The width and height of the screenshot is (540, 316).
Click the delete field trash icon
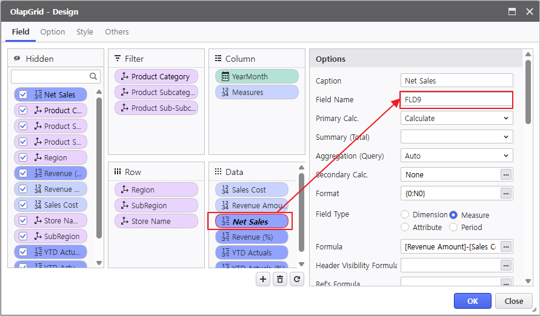(279, 278)
